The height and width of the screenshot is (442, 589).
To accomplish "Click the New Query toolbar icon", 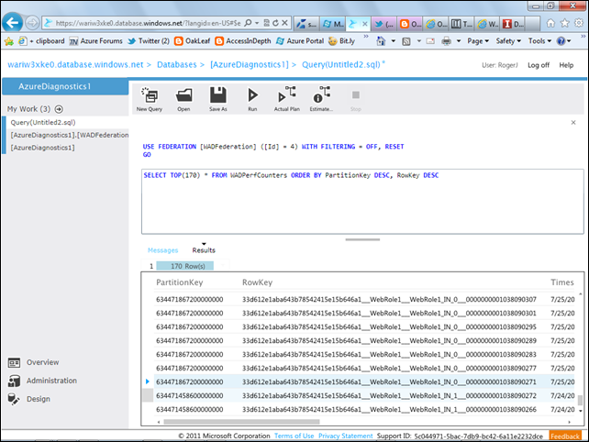I will pos(150,99).
